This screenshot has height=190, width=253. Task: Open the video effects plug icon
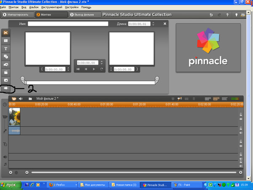tap(6, 88)
